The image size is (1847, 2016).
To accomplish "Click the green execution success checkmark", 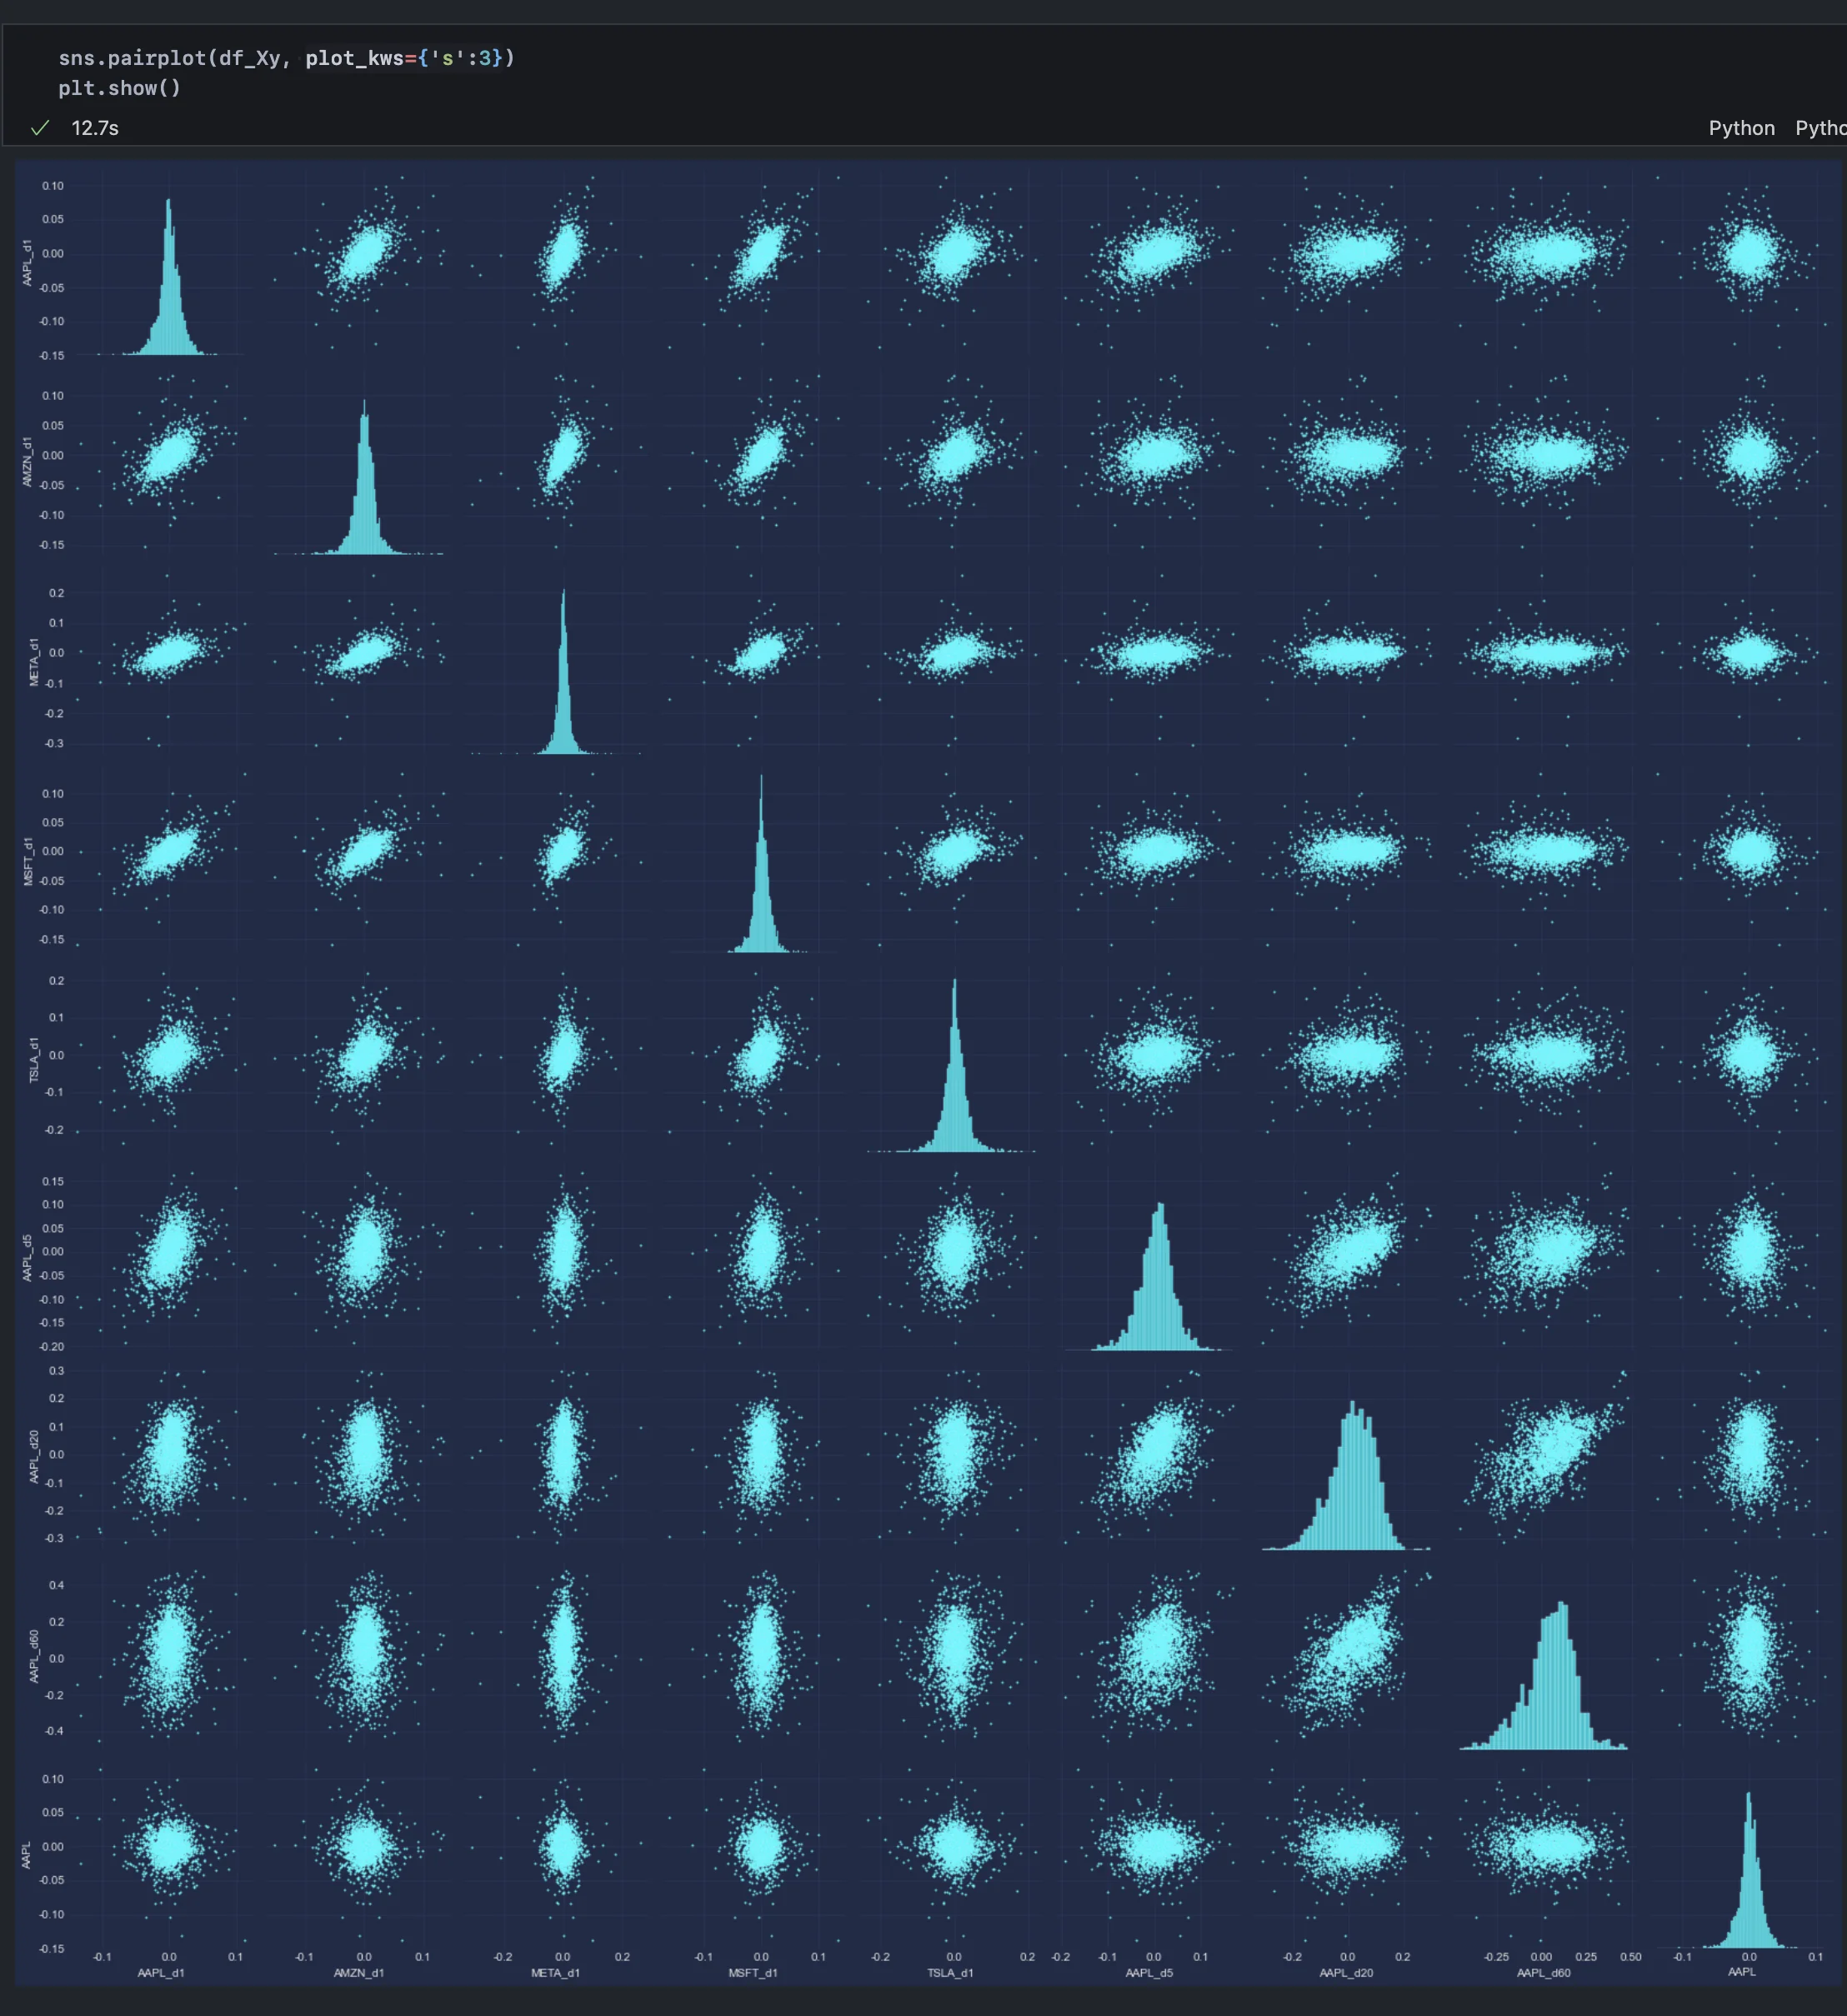I will coord(40,128).
